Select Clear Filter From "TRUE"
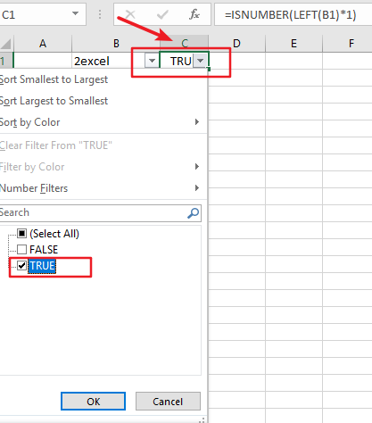Image resolution: width=372 pixels, height=423 pixels. [x=103, y=145]
